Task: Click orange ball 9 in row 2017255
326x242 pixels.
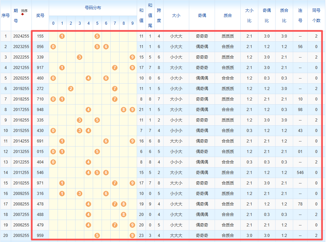Action: click(x=132, y=110)
